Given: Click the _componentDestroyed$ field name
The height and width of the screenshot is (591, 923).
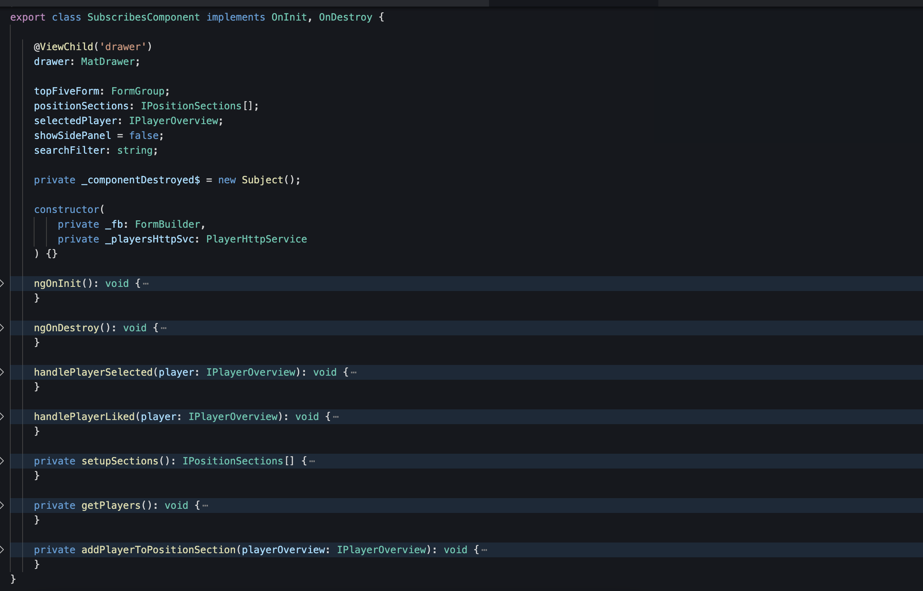Looking at the screenshot, I should 141,180.
